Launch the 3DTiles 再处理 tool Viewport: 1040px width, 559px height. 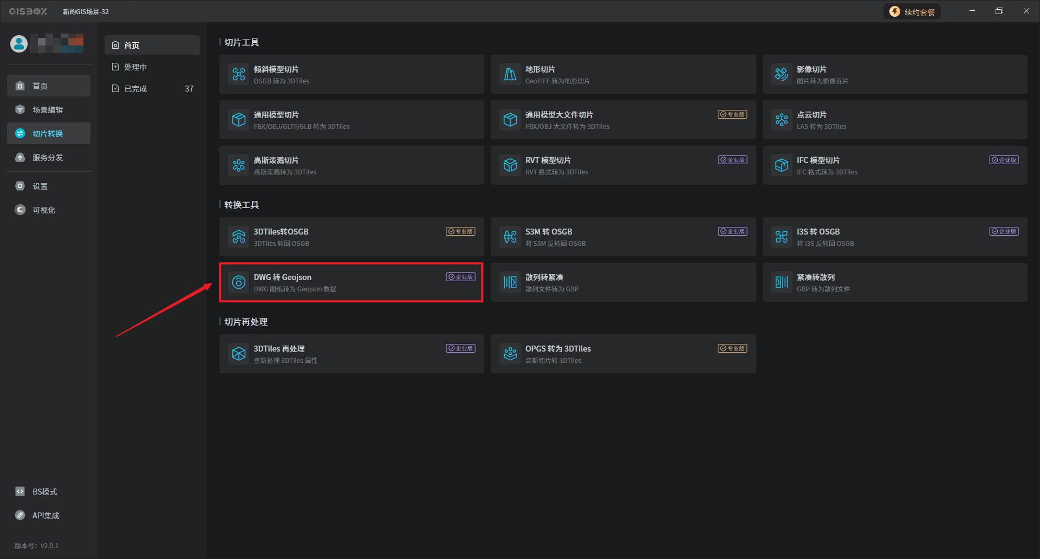pos(351,354)
